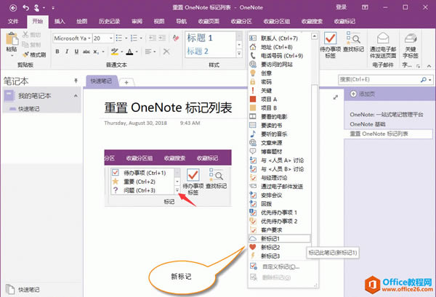The height and width of the screenshot is (297, 436).
Task: Switch to the 插入 ribbon tab
Action: (x=60, y=21)
